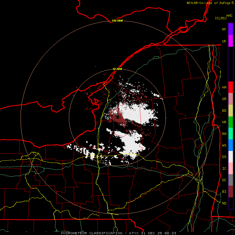Click the NEXLAB-College of DuPage text
Image resolution: width=235 pixels, height=235 pixels.
pyautogui.click(x=208, y=3)
